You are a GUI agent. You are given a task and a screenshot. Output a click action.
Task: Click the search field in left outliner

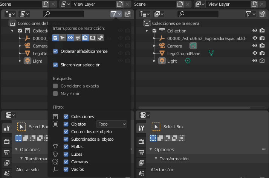pos(63,14)
